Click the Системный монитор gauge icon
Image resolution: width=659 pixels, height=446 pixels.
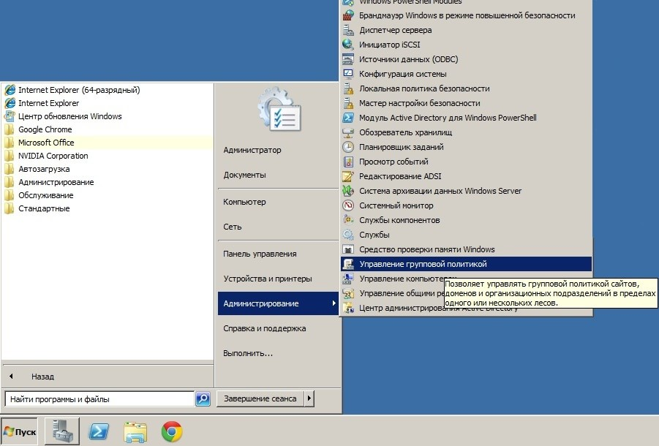tap(348, 205)
